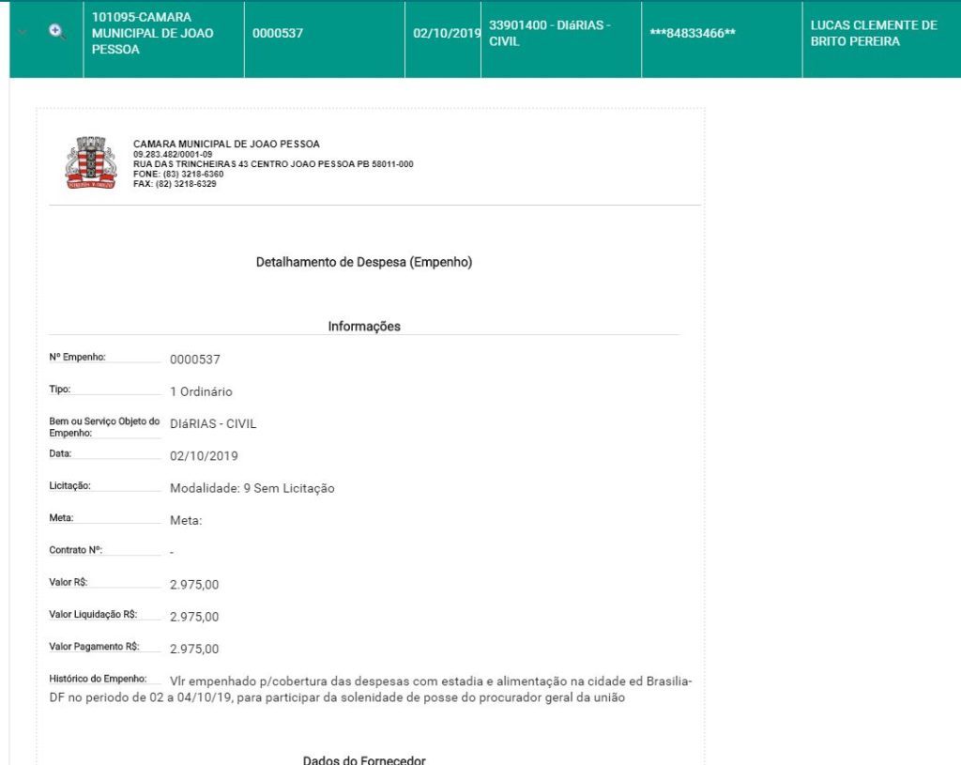The width and height of the screenshot is (961, 765).
Task: Select Nº Empenho value '0000537' in details
Action: (195, 360)
